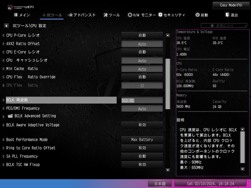Image resolution: width=251 pixels, height=188 pixels.
Task: Click the 日本語 language button
Action: tap(160, 183)
